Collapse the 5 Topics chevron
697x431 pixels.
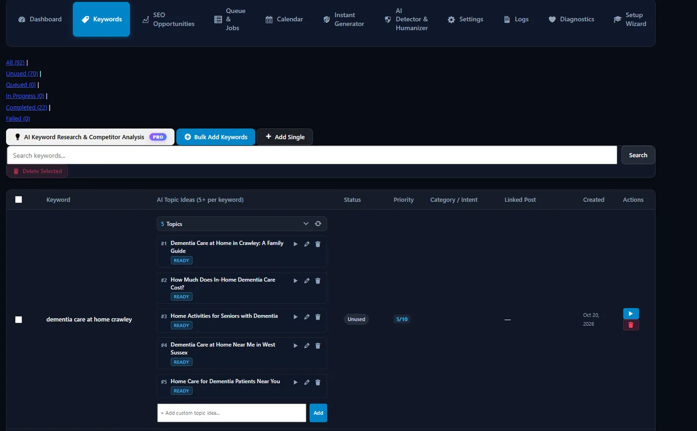(306, 224)
